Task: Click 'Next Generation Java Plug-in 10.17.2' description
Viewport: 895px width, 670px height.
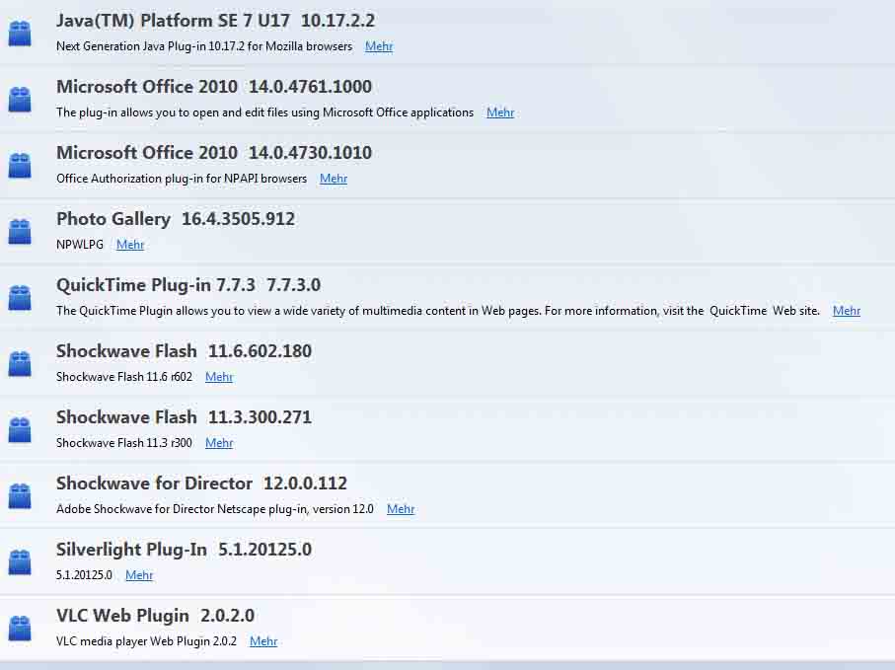Action: click(x=204, y=46)
